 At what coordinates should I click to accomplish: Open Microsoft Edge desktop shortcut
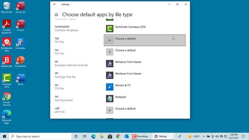point(7,117)
